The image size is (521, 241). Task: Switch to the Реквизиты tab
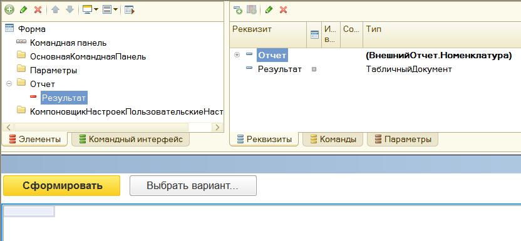(264, 140)
